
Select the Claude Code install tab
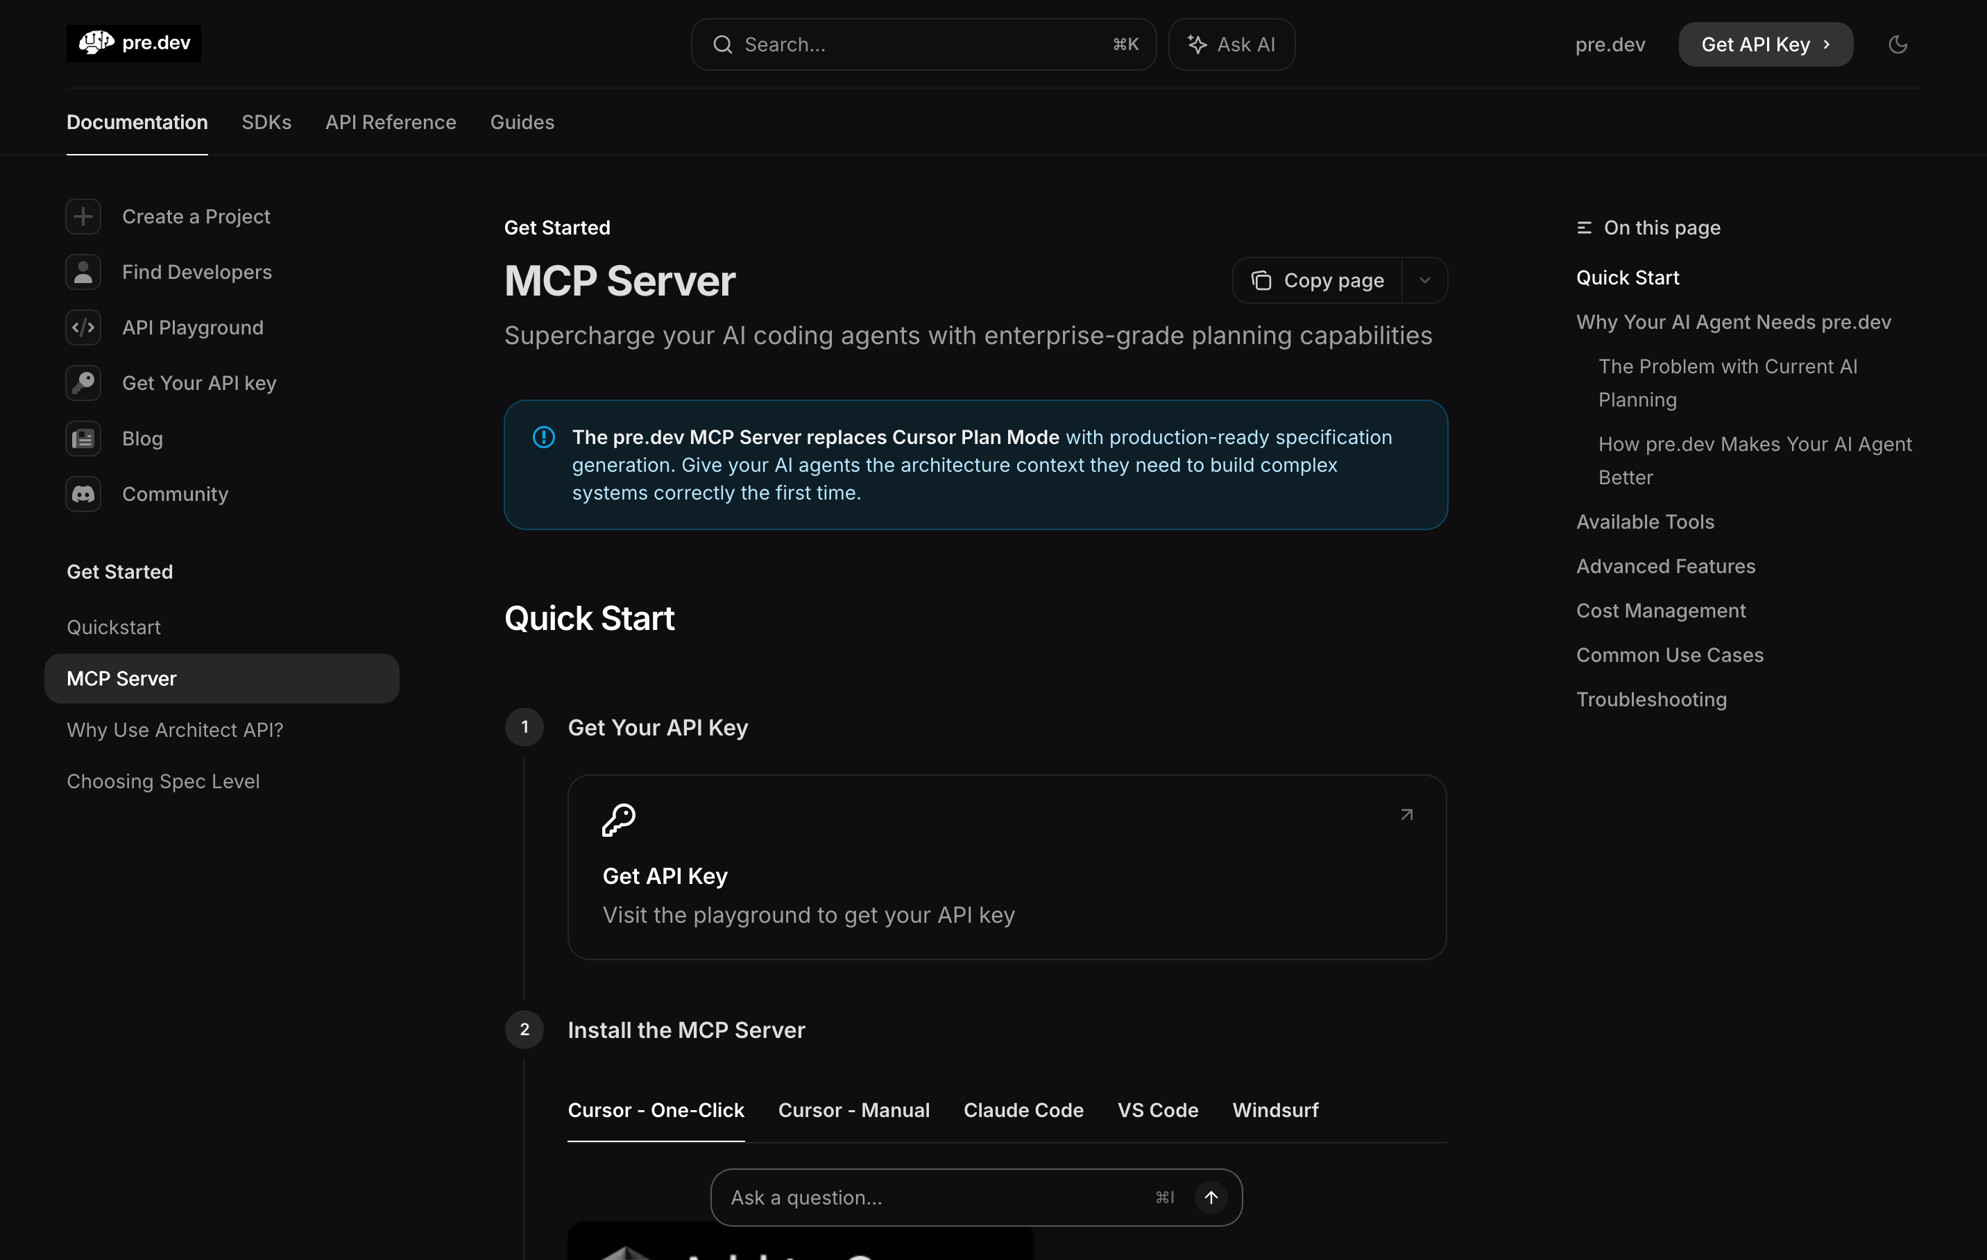point(1023,1110)
